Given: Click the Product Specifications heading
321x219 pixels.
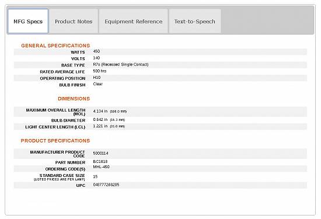Looking at the screenshot, I should coord(55,141).
